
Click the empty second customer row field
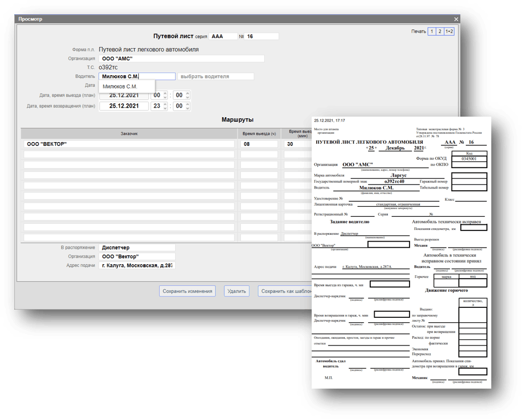(129, 154)
